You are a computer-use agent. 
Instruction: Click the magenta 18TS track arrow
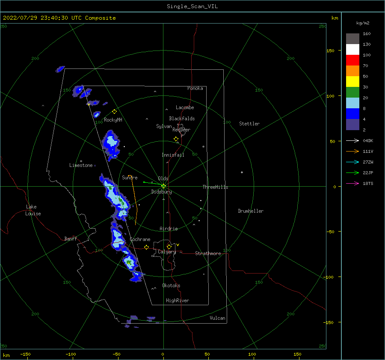[x=352, y=183]
